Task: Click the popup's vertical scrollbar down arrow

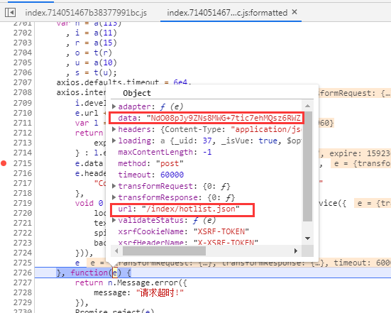Action: (308, 238)
